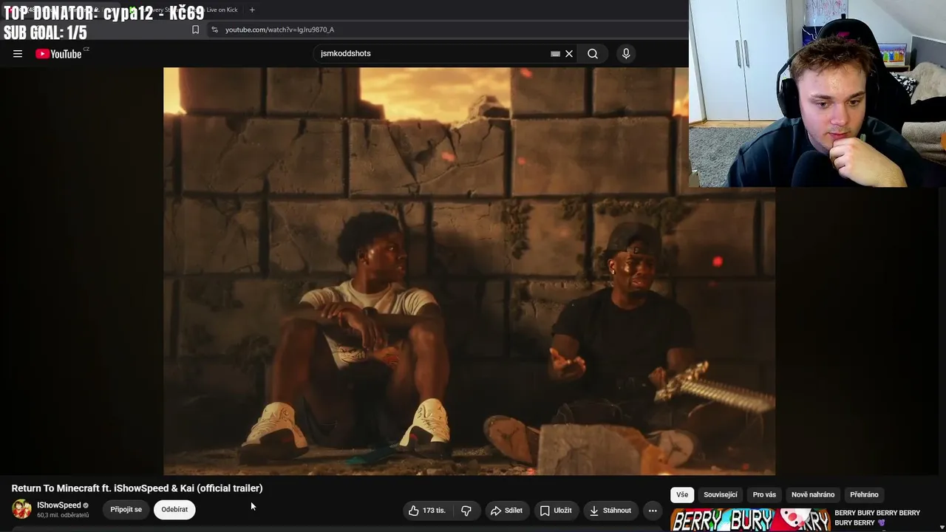Open the IShowSpeed channel name link

pos(59,505)
